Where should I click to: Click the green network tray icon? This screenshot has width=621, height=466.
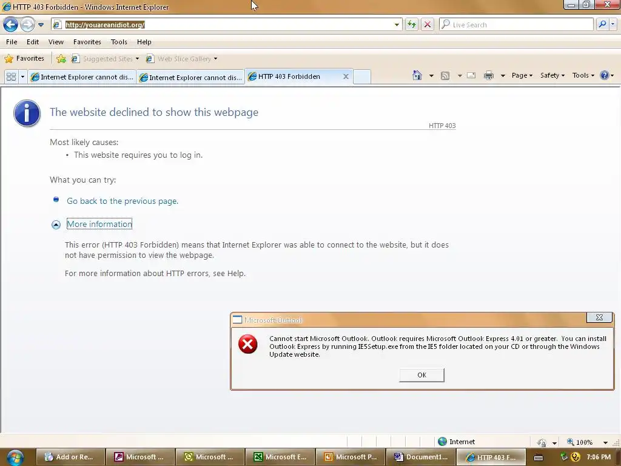pyautogui.click(x=564, y=458)
